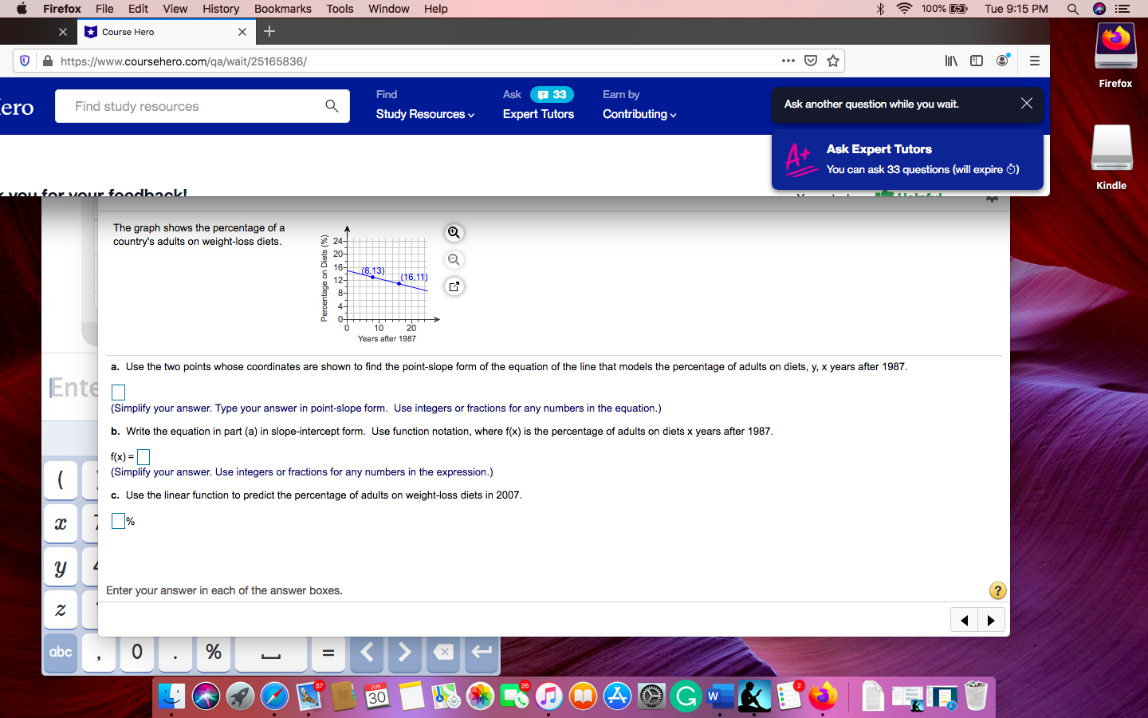Screen dimensions: 1148x718
Task: Open the graph in a pop-out window
Action: [x=454, y=286]
